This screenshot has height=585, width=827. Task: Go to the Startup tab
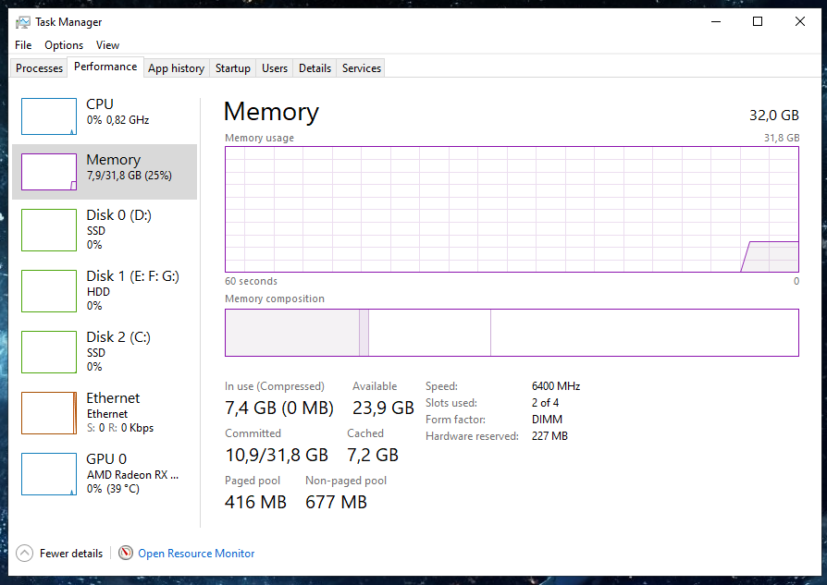(233, 68)
